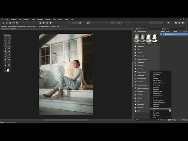Click the document tab above the canvas

coord(9,29)
